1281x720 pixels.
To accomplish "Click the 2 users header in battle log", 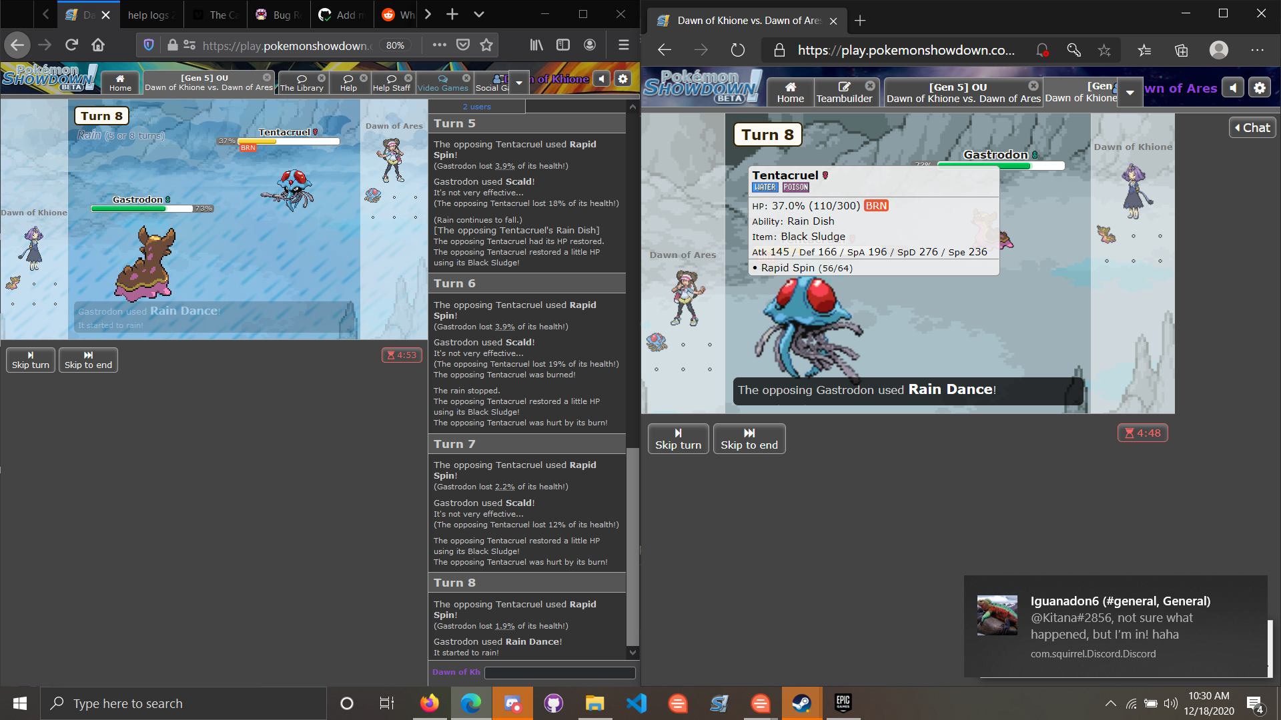I will 476,107.
